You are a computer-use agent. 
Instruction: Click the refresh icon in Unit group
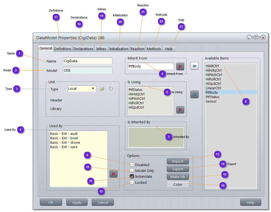111,89
